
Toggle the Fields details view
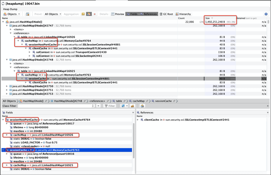point(132,14)
